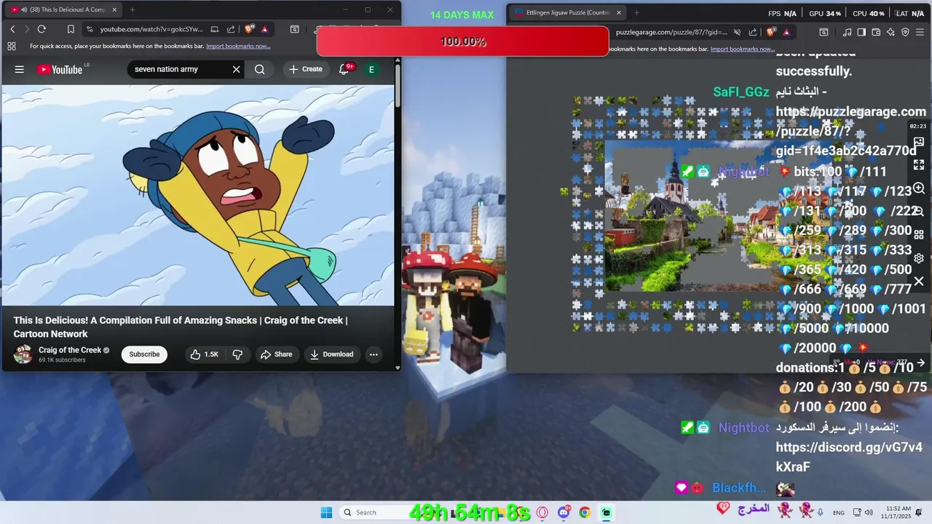Open the Brave Wallet icon
The height and width of the screenshot is (524, 932).
pos(876,32)
